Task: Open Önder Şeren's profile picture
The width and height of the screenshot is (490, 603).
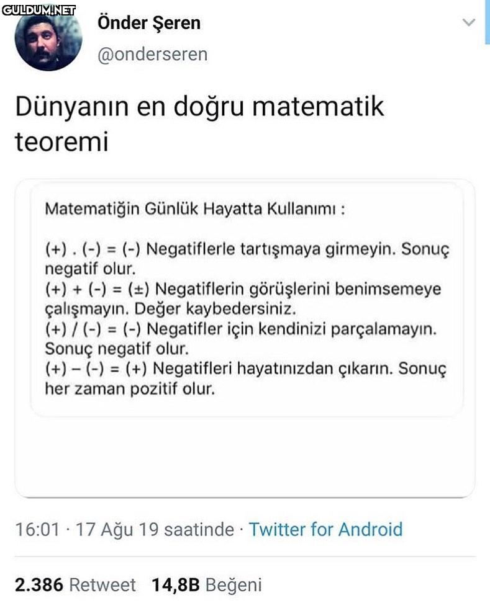Action: 48,39
